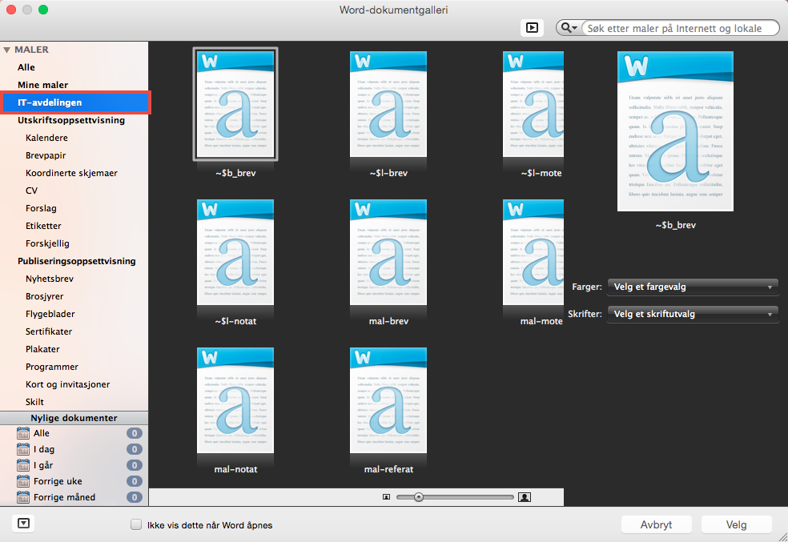Select the mal-notat template thumbnail
Viewport: 788px width, 542px height.
(x=235, y=400)
